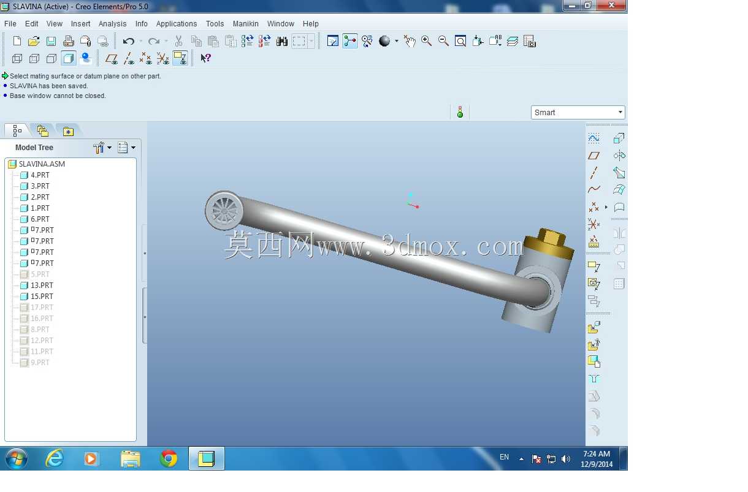Zoom in with the magnifier plus

point(426,41)
